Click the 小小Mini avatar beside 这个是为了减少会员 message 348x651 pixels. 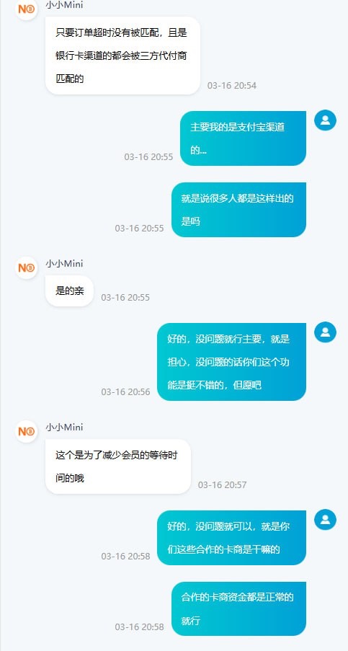(x=27, y=431)
